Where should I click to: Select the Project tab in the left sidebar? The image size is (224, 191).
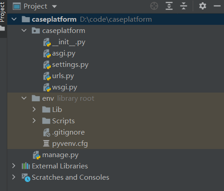pos(3,12)
